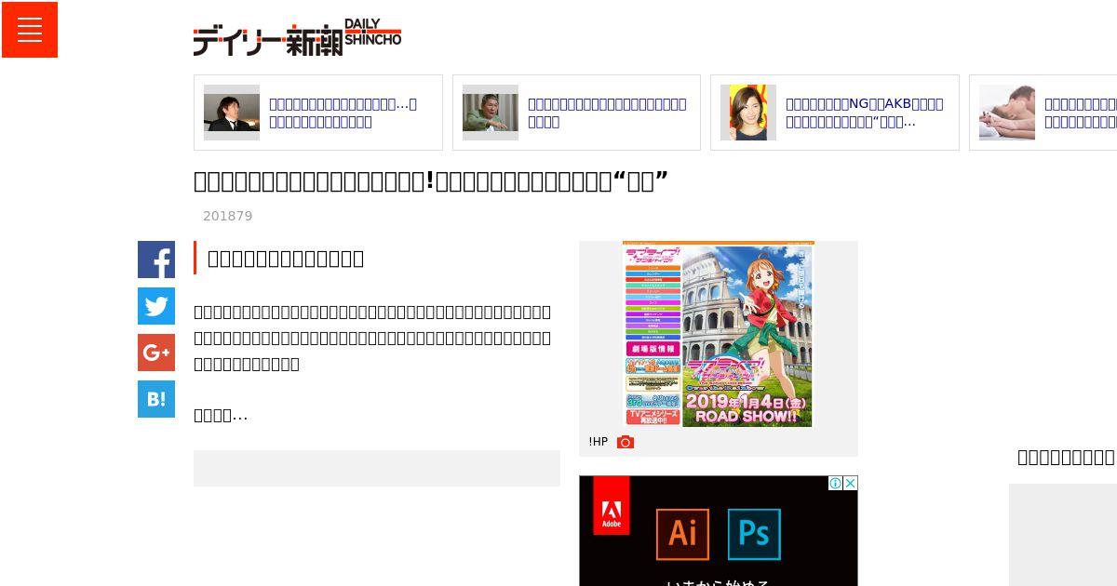The image size is (1117, 586).
Task: Open thumbnail of elderly man article
Action: (491, 113)
